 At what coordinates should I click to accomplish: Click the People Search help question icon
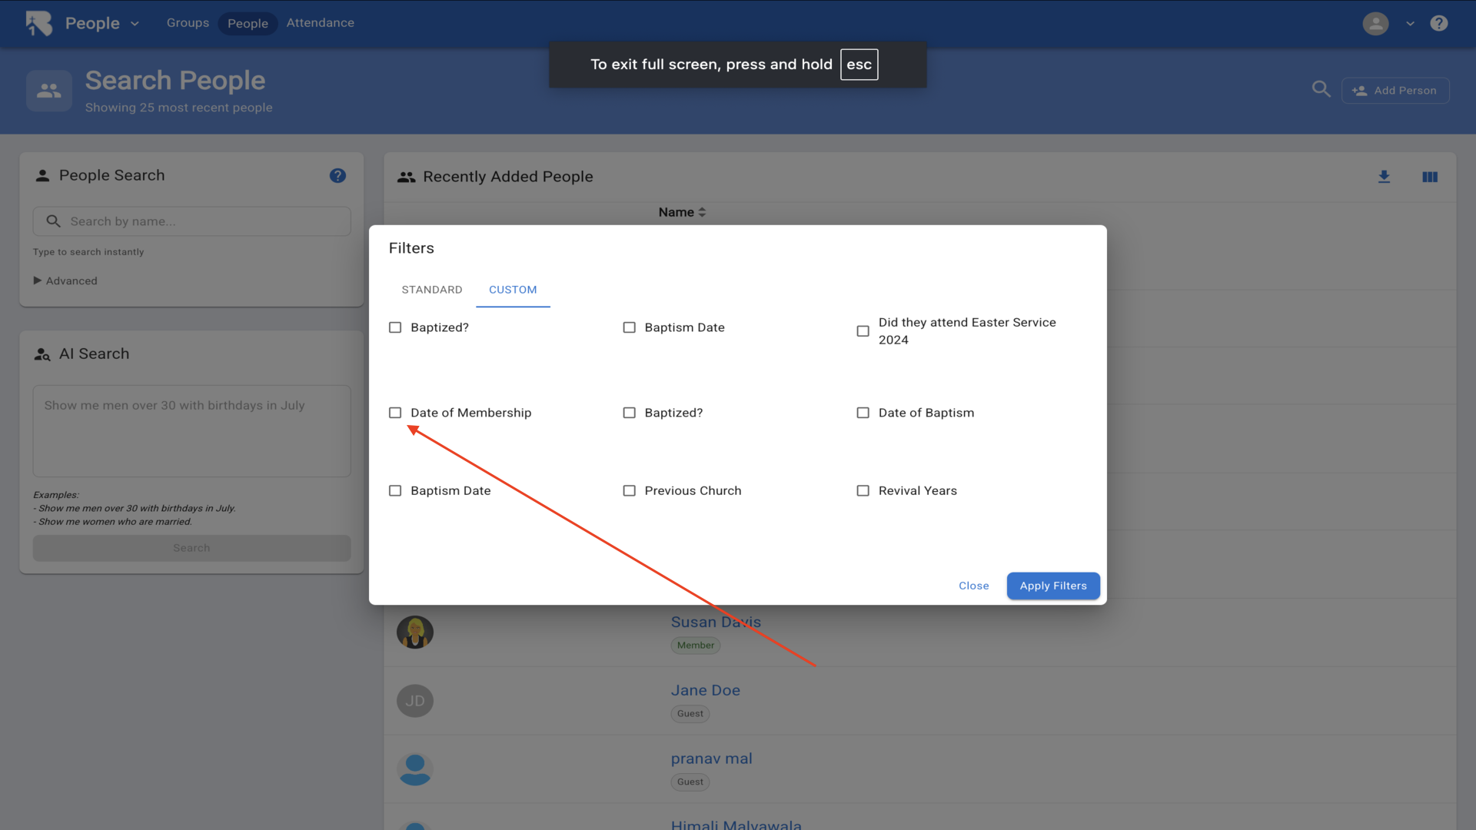pyautogui.click(x=337, y=176)
